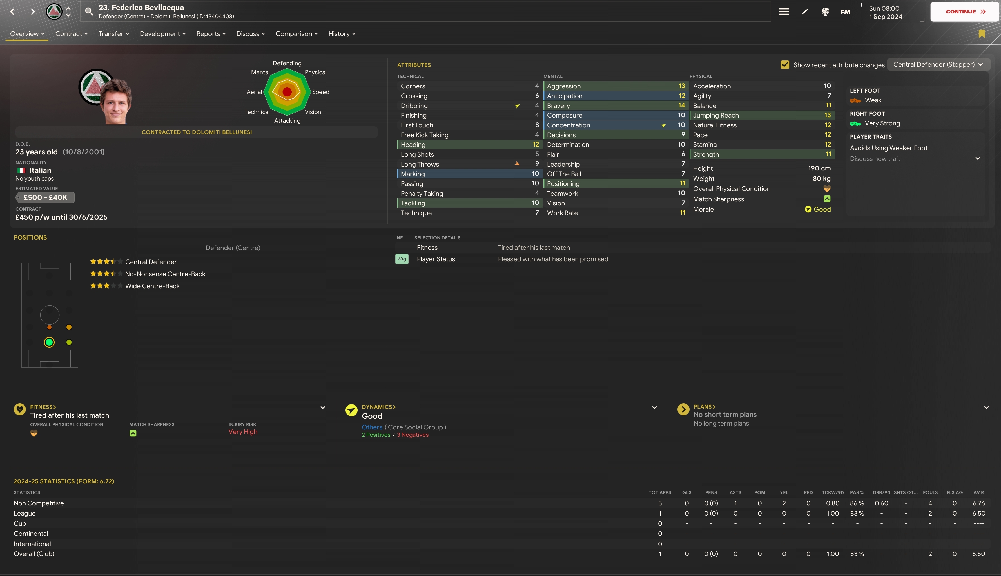Click the estimated value £500 - £40K badge
The image size is (1001, 576).
[45, 197]
